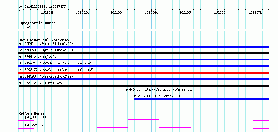
Task: Click the nsv5554214 (ByrskaBishop2022) label
Action: coord(46,44)
